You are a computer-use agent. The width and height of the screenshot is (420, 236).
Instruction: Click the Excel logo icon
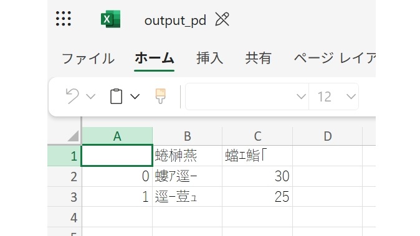111,19
